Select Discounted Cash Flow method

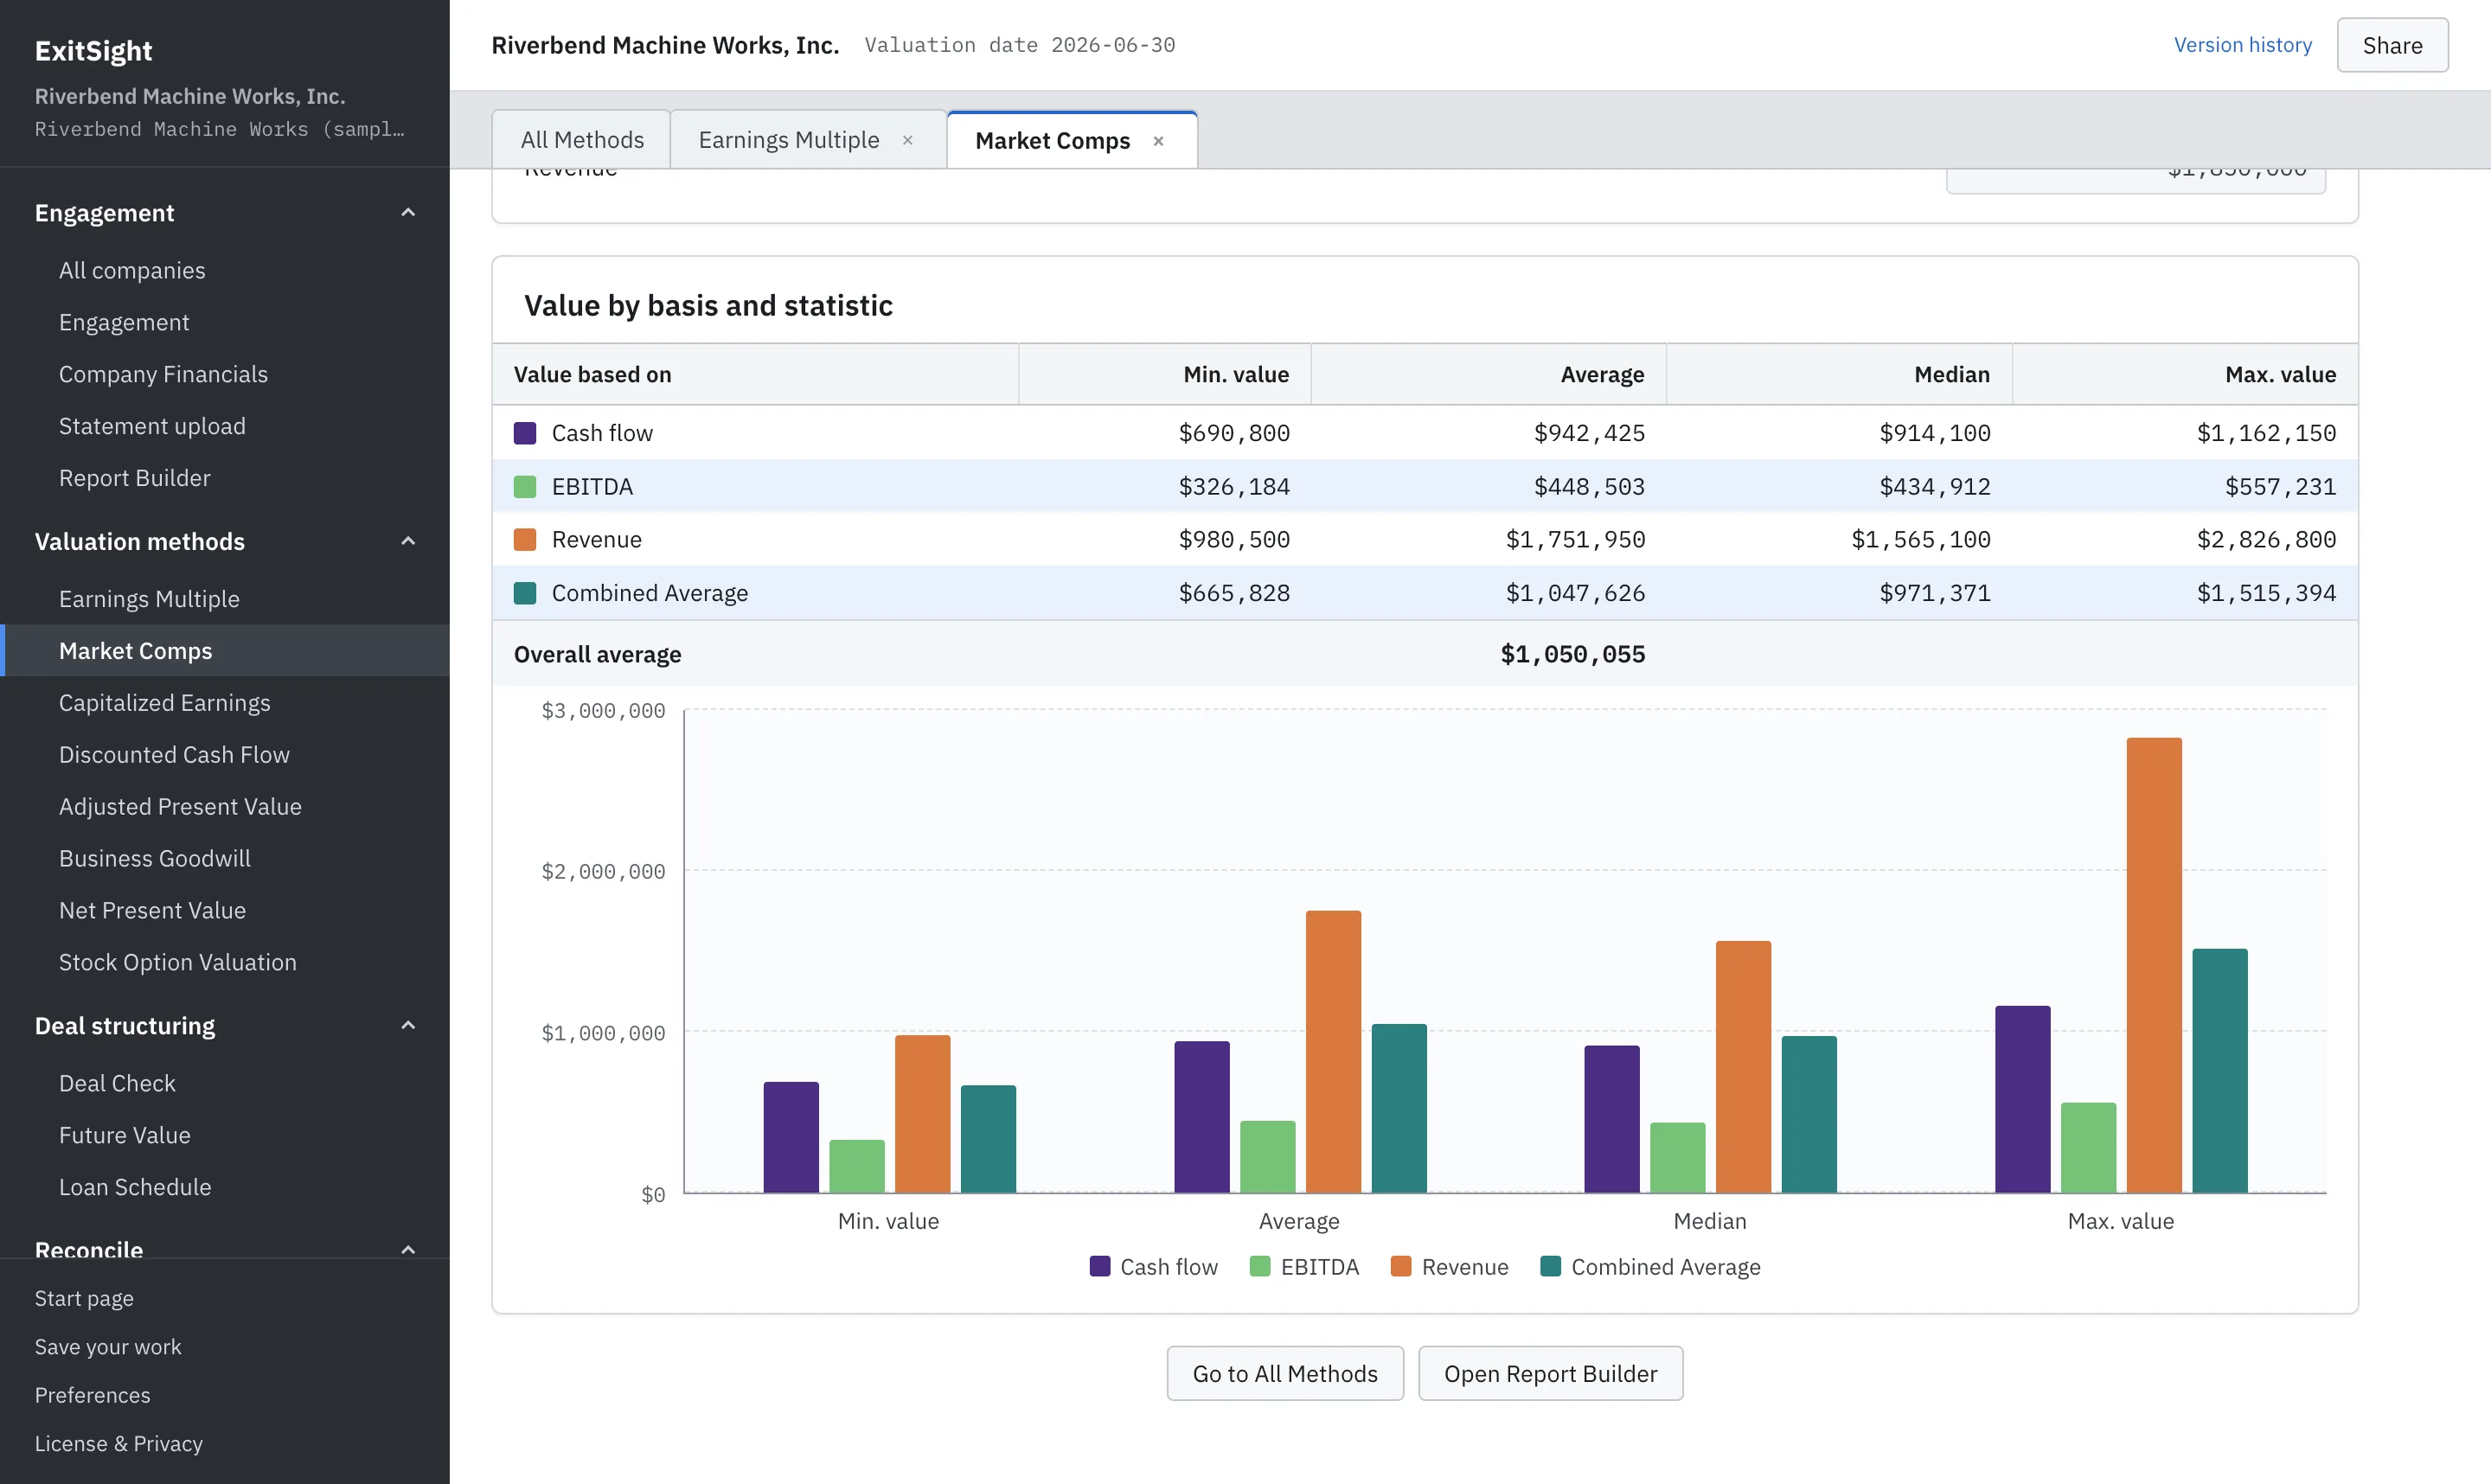point(225,755)
